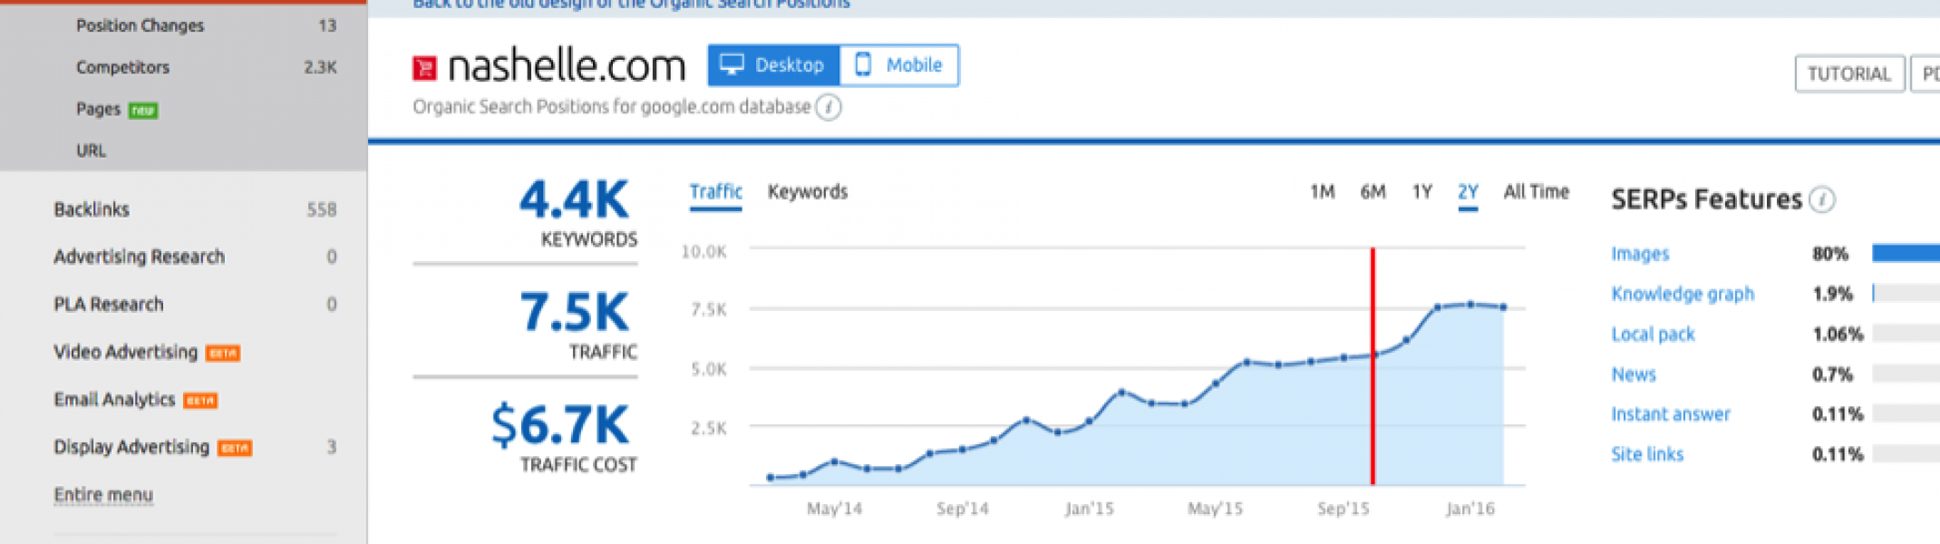Open the TUTORIAL button
Screen dimensions: 1940x544
click(x=1849, y=73)
